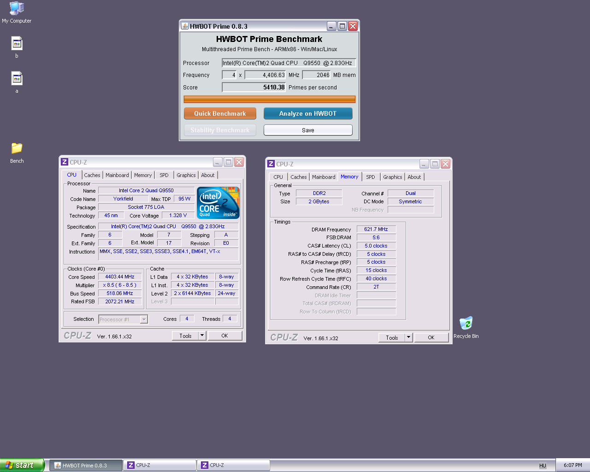This screenshot has width=590, height=472.
Task: Open the Recycle Bin icon
Action: click(466, 328)
